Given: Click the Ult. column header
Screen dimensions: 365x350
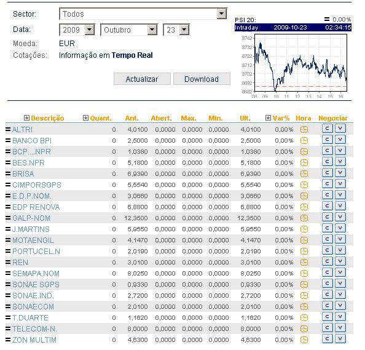Looking at the screenshot, I should (245, 118).
